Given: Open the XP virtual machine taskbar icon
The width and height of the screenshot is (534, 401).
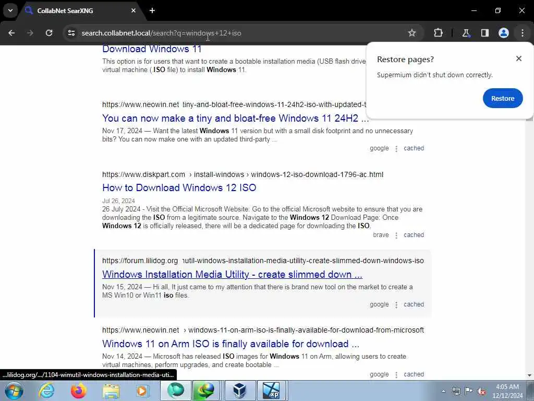Looking at the screenshot, I should coord(271,391).
